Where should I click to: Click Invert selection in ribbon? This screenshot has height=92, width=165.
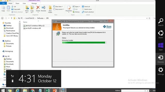pos(88,12)
